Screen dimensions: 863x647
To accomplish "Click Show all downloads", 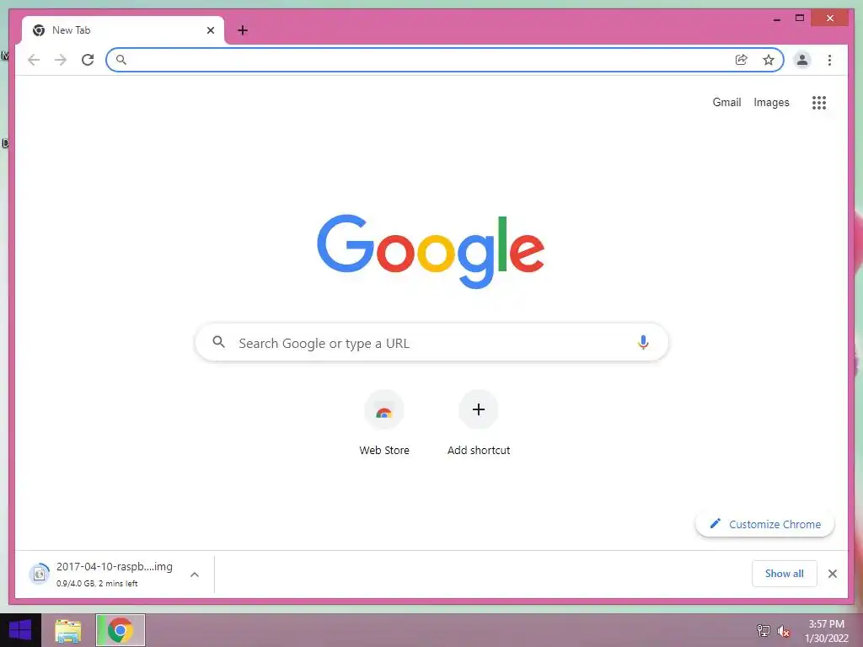I will point(785,574).
